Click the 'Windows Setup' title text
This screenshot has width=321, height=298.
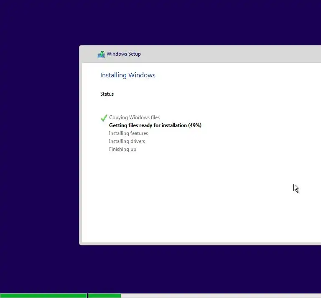click(124, 54)
